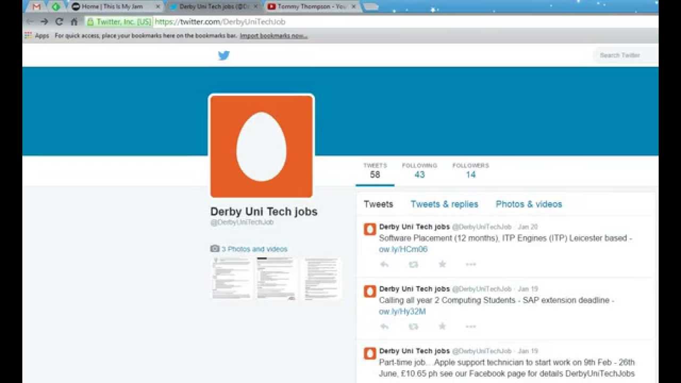Close the Derby Uni Tech jobs tab

coord(256,7)
